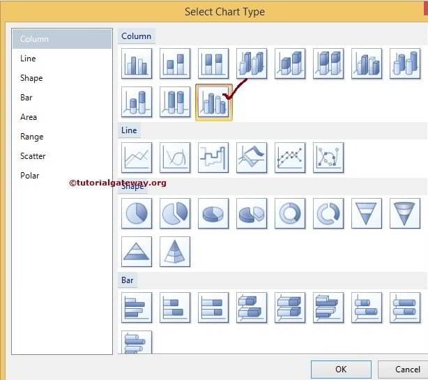
Task: Pick the 100% Stacked Cylinder chart icon
Action: click(175, 102)
